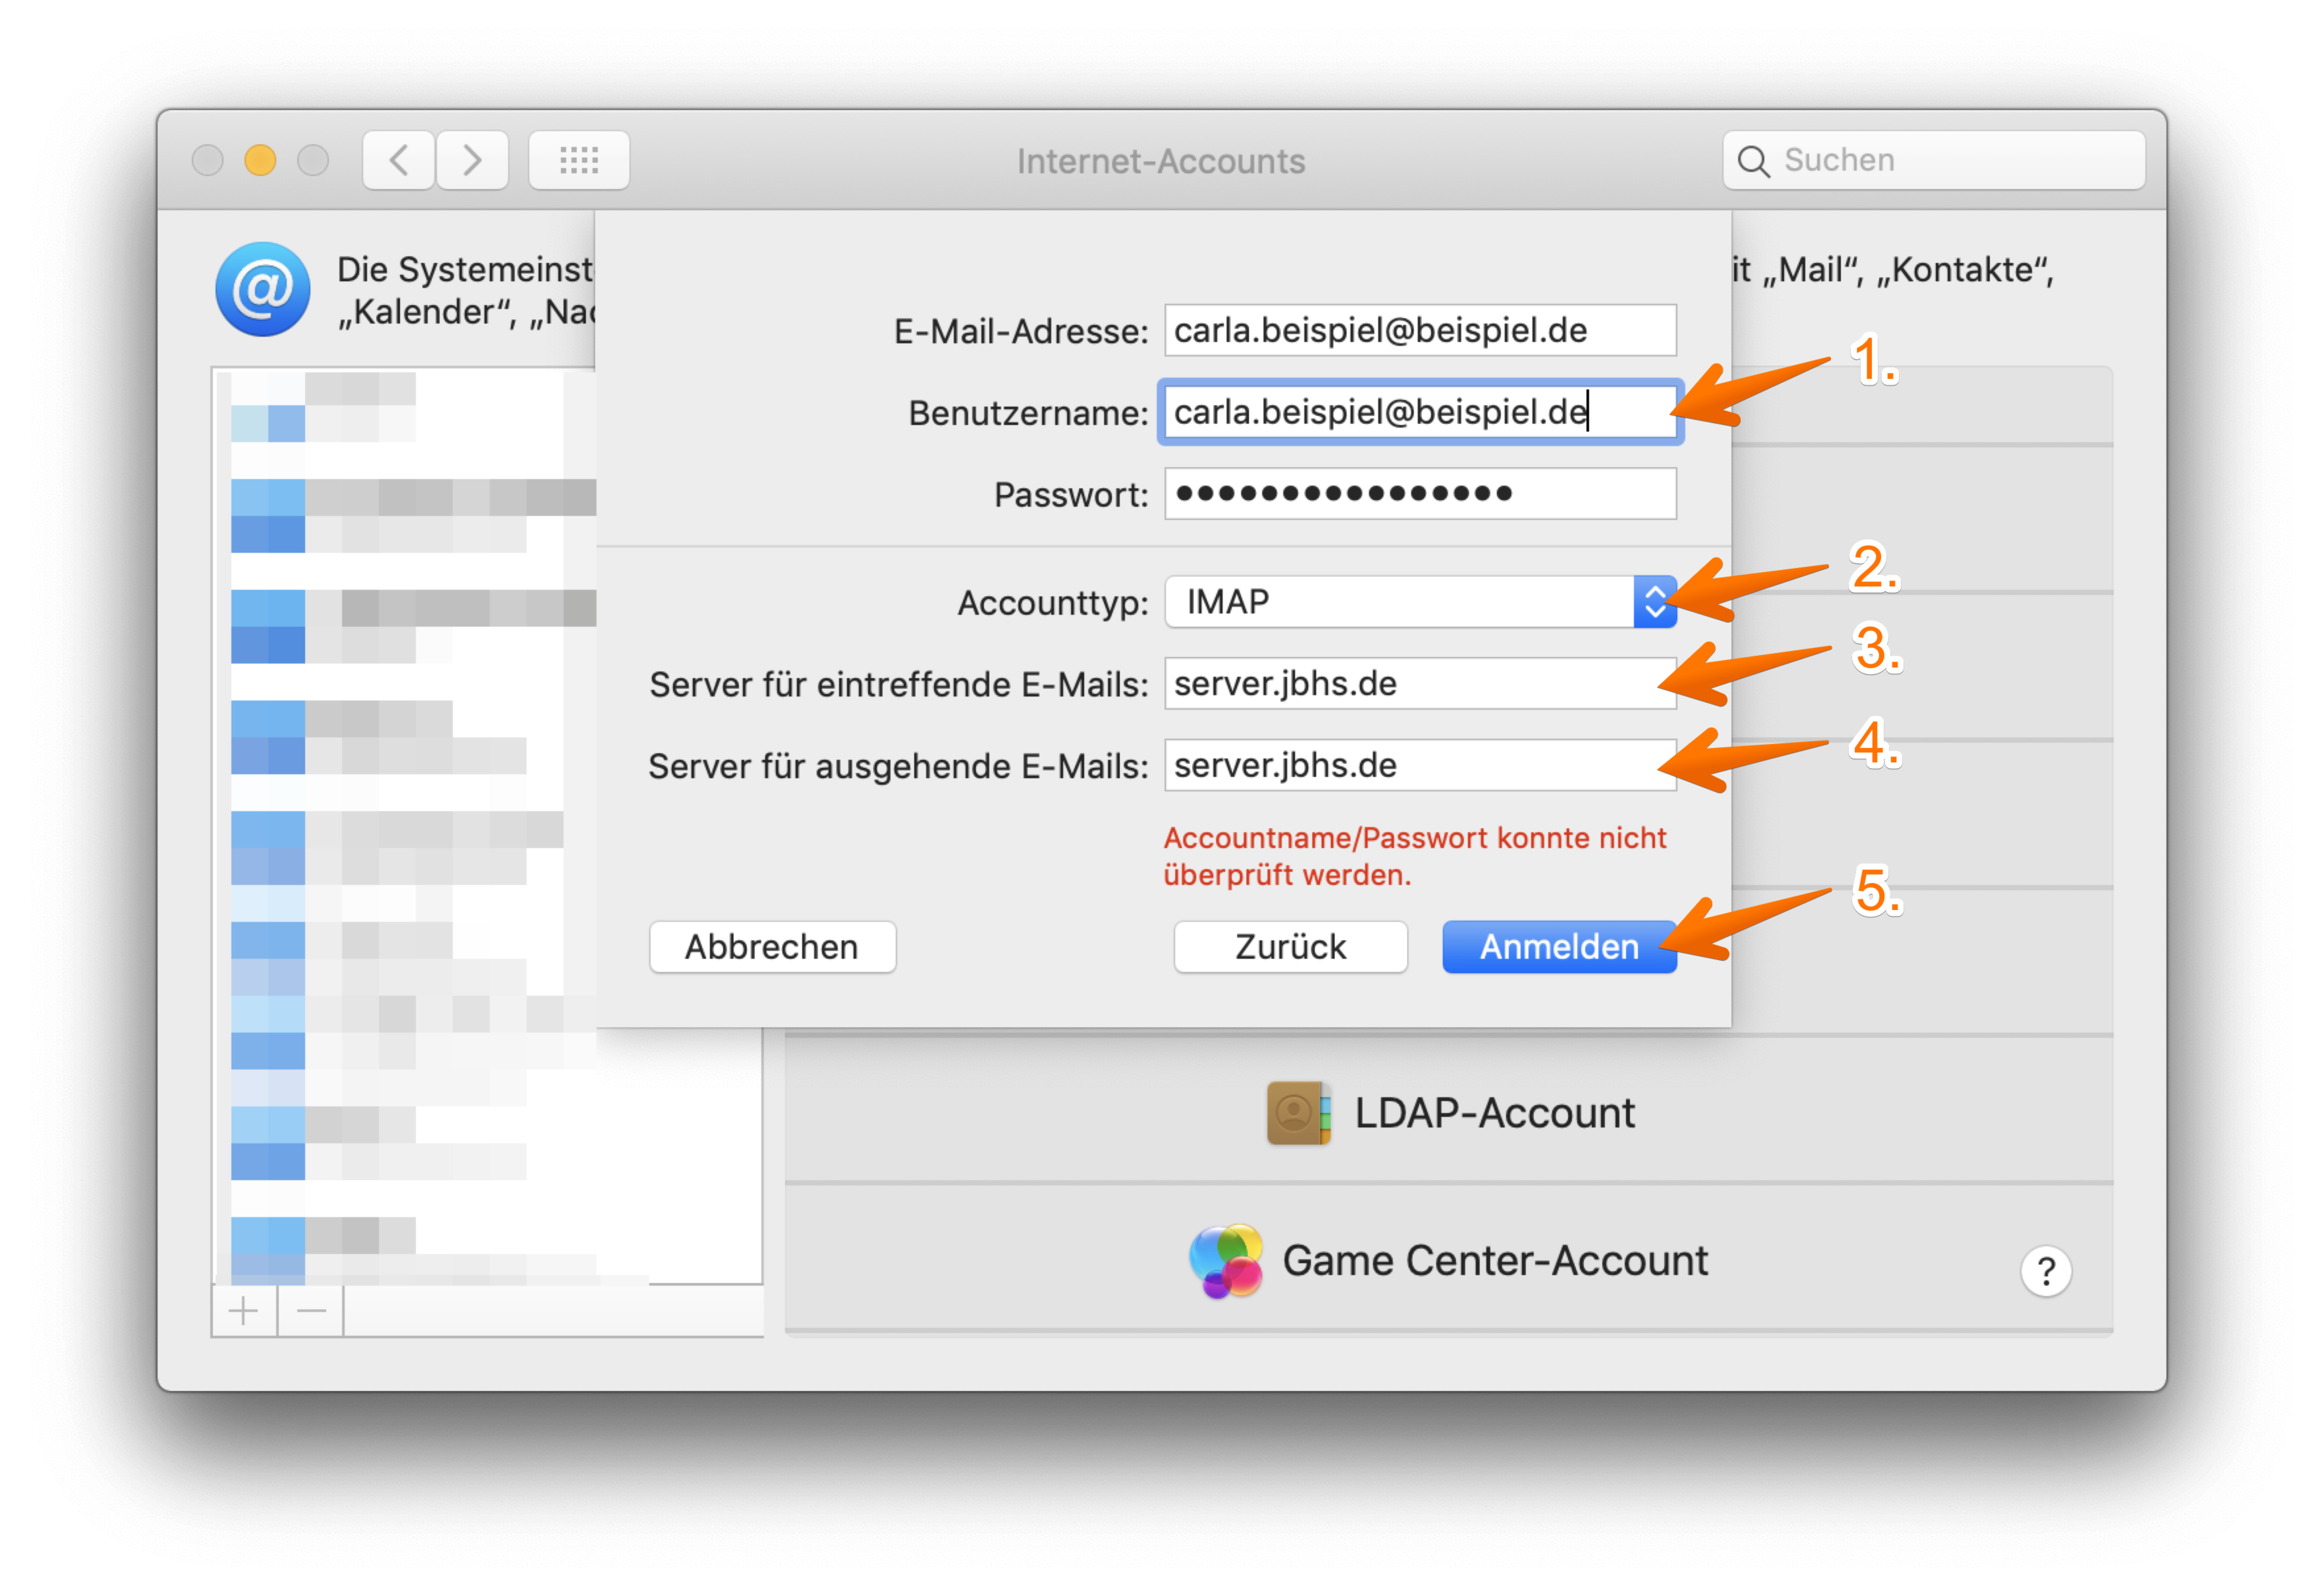The image size is (2324, 1596).
Task: Click the Server für eintreffende E-Mails label
Action: [x=899, y=685]
